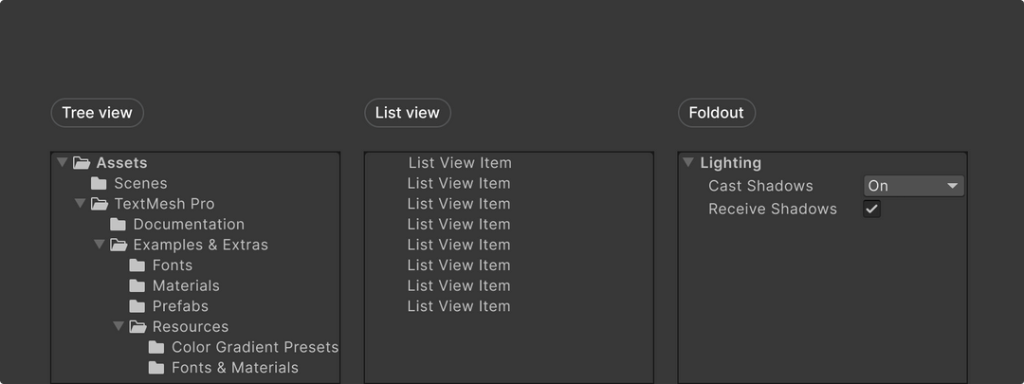This screenshot has width=1024, height=384.
Task: Click the Prefabs folder icon
Action: [x=137, y=306]
